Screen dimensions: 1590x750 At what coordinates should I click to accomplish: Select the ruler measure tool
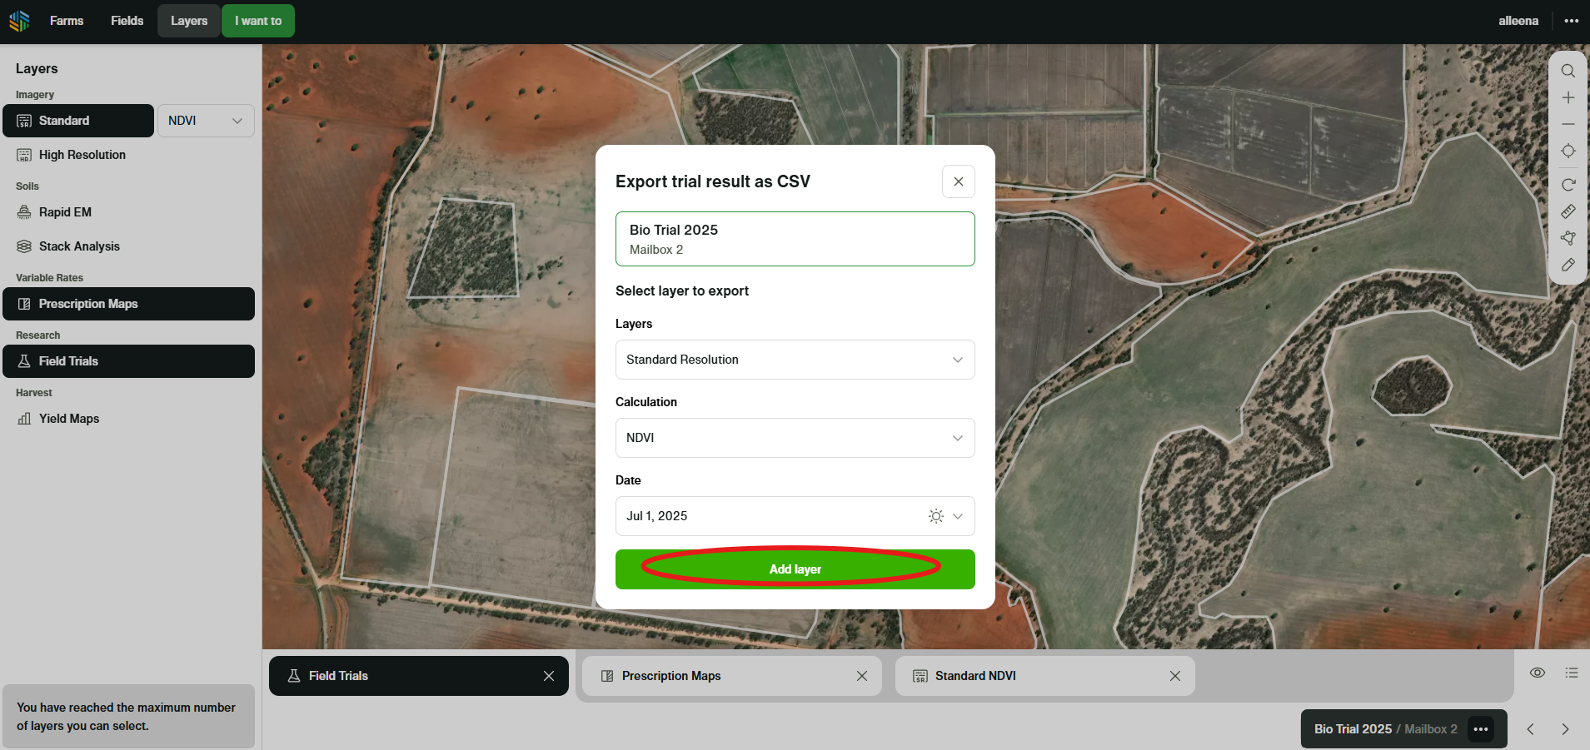coord(1568,211)
